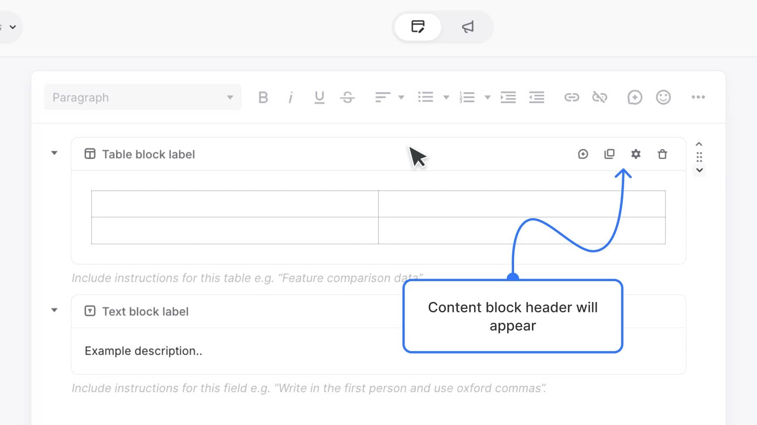This screenshot has height=425, width=757.
Task: Duplicate the Table block
Action: coord(609,154)
